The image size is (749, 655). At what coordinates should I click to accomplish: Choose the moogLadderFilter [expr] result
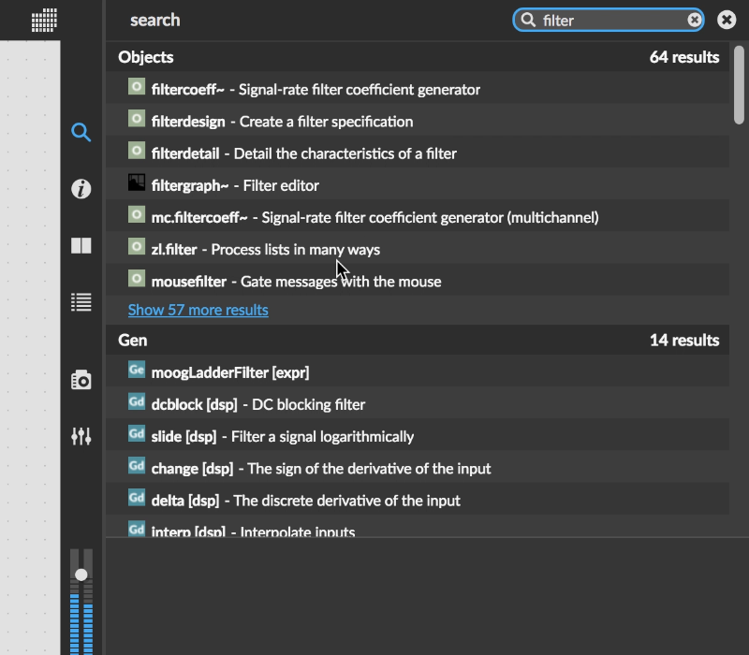click(x=229, y=372)
